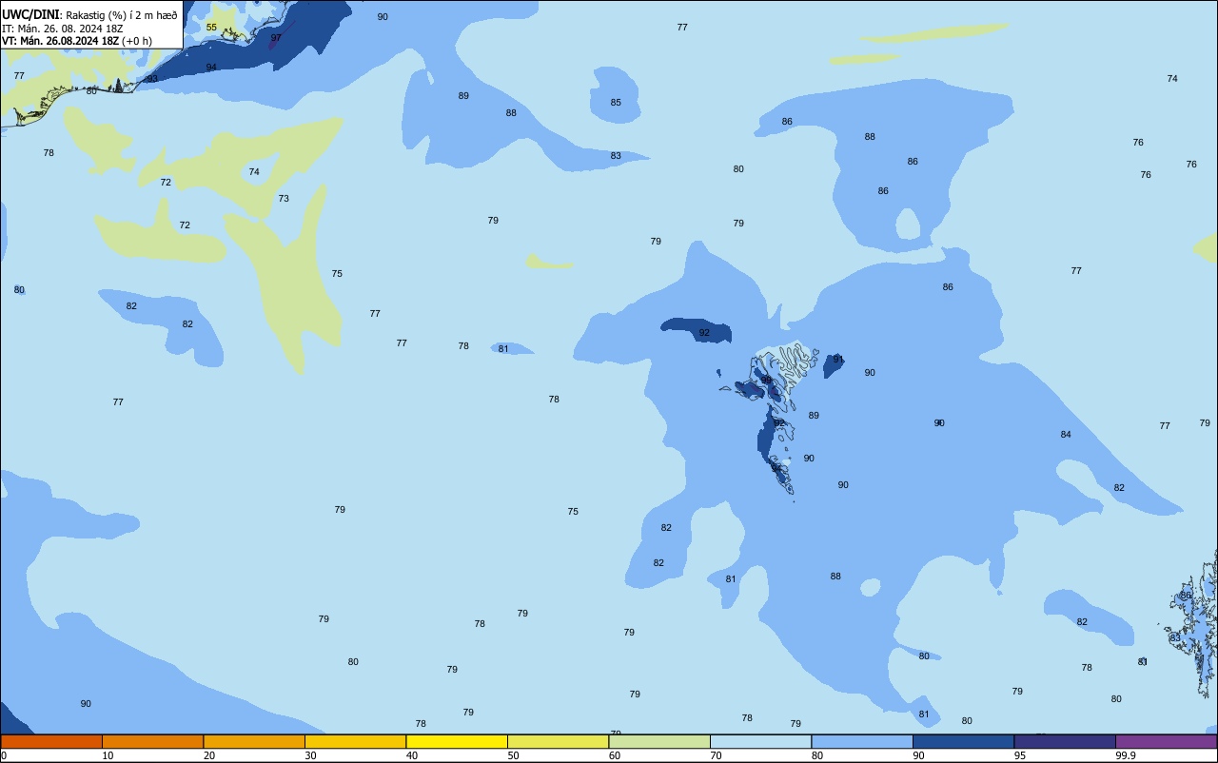Image resolution: width=1218 pixels, height=763 pixels.
Task: Click the "IT: Mán. 26. 08. 2024 18Z" line
Action: pyautogui.click(x=62, y=28)
